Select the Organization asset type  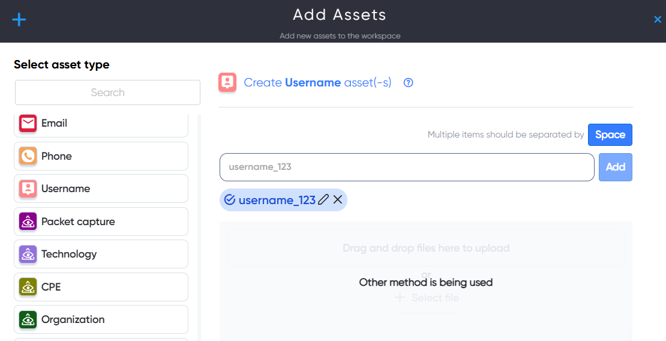101,319
